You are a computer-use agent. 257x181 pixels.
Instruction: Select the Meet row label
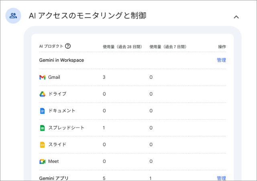(x=53, y=161)
